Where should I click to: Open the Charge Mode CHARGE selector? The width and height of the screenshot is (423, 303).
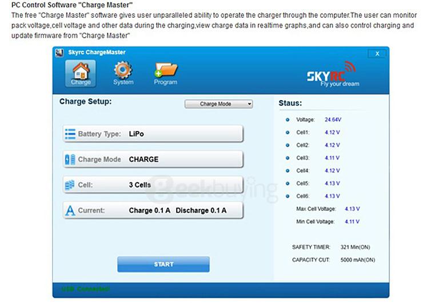click(x=153, y=160)
